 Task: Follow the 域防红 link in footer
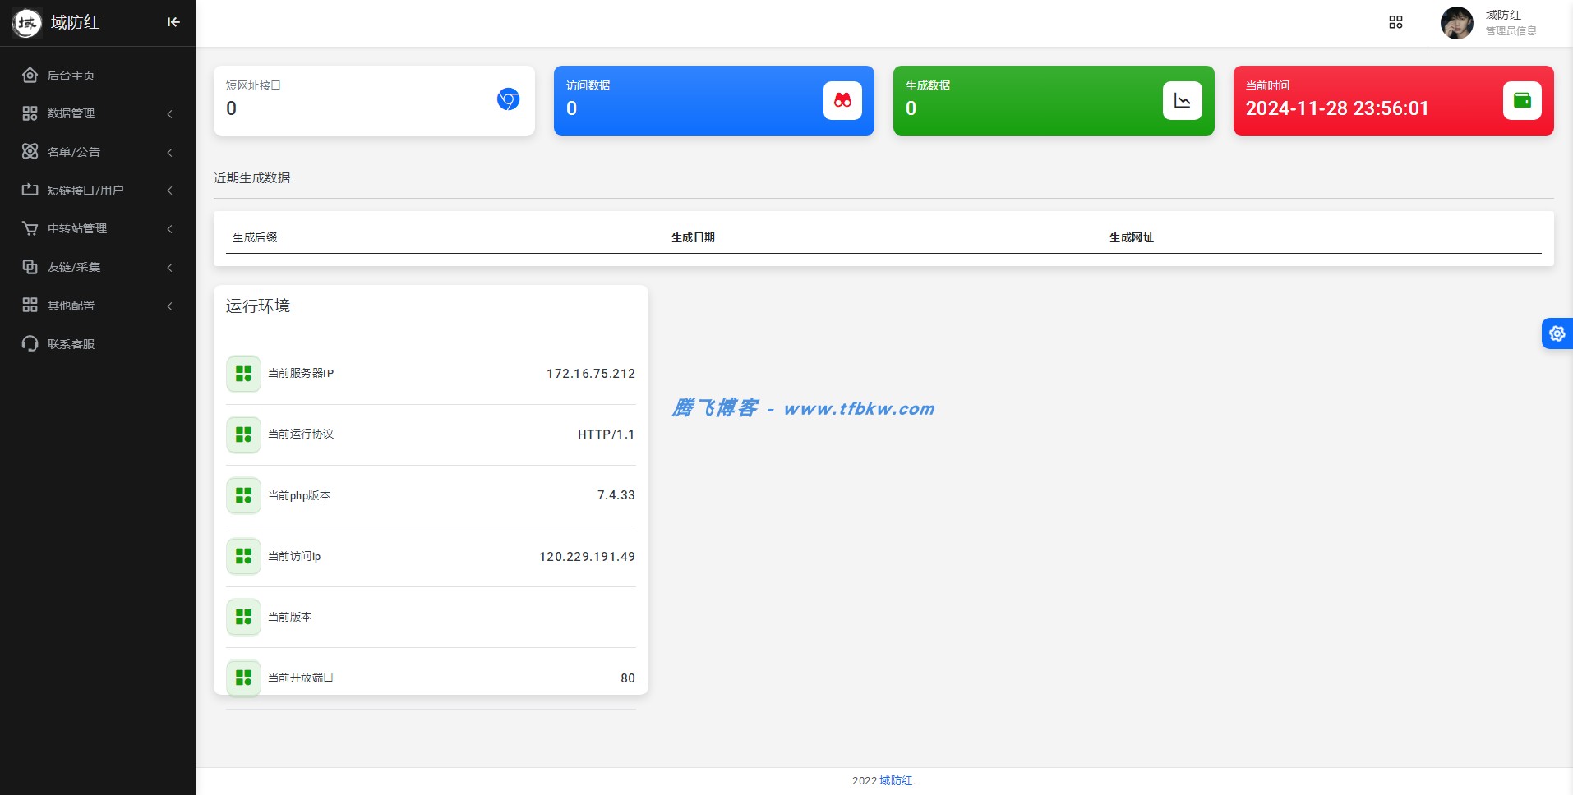pyautogui.click(x=896, y=780)
